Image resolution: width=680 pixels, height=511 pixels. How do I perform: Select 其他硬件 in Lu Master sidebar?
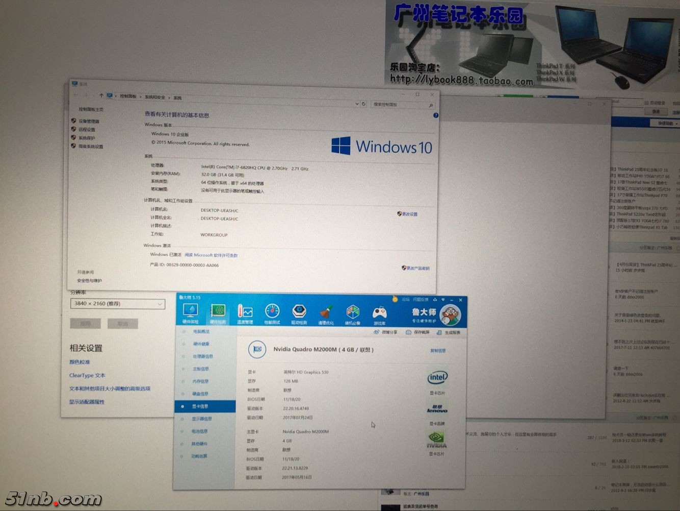199,444
